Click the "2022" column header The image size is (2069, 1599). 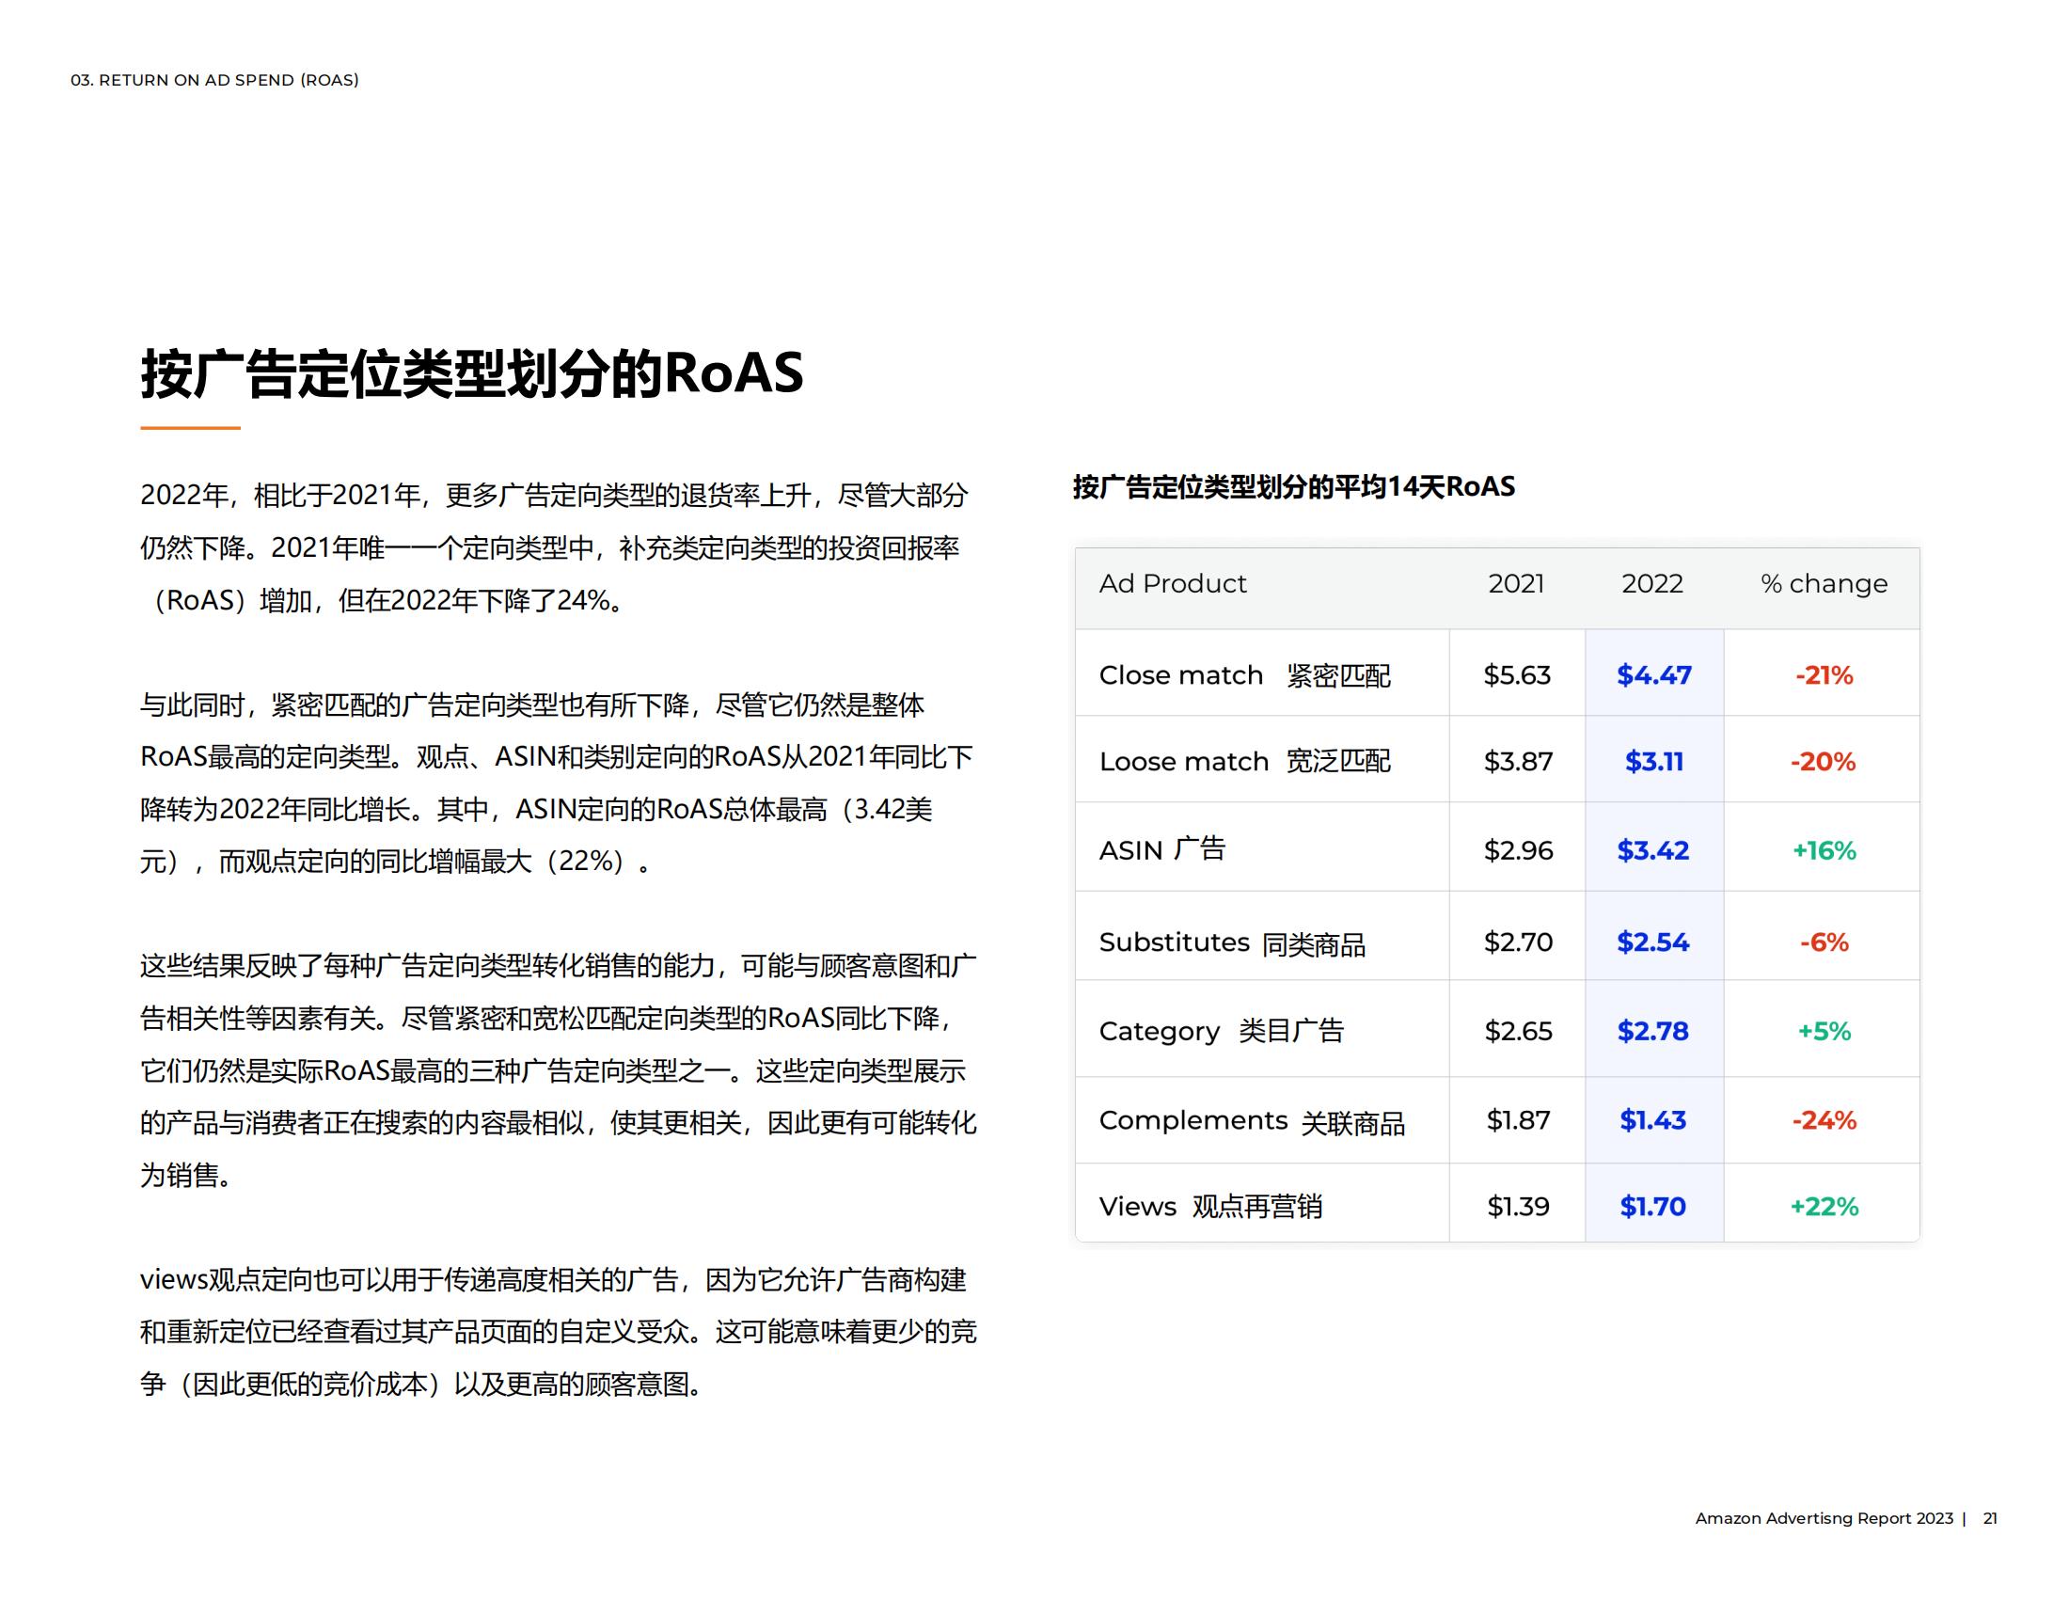coord(1652,584)
